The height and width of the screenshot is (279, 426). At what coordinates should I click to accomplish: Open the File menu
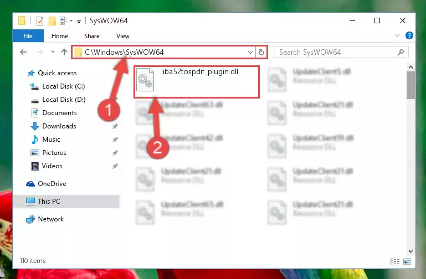pos(28,36)
